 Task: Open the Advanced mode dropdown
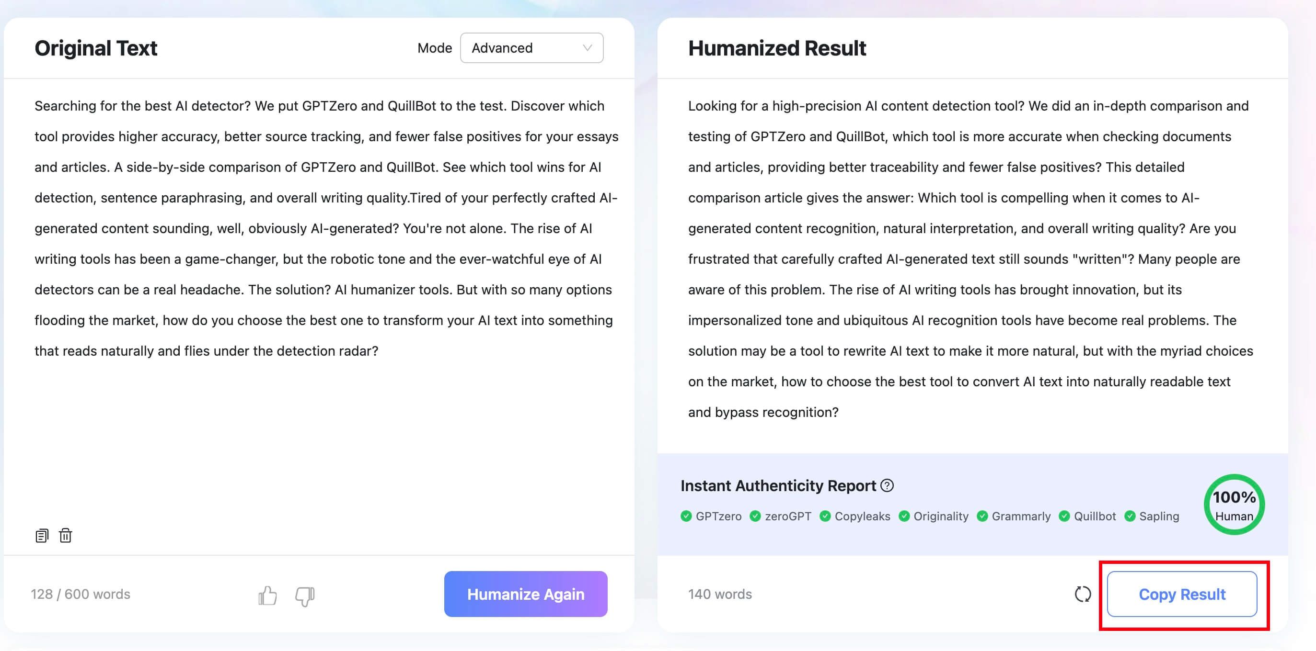click(x=531, y=48)
